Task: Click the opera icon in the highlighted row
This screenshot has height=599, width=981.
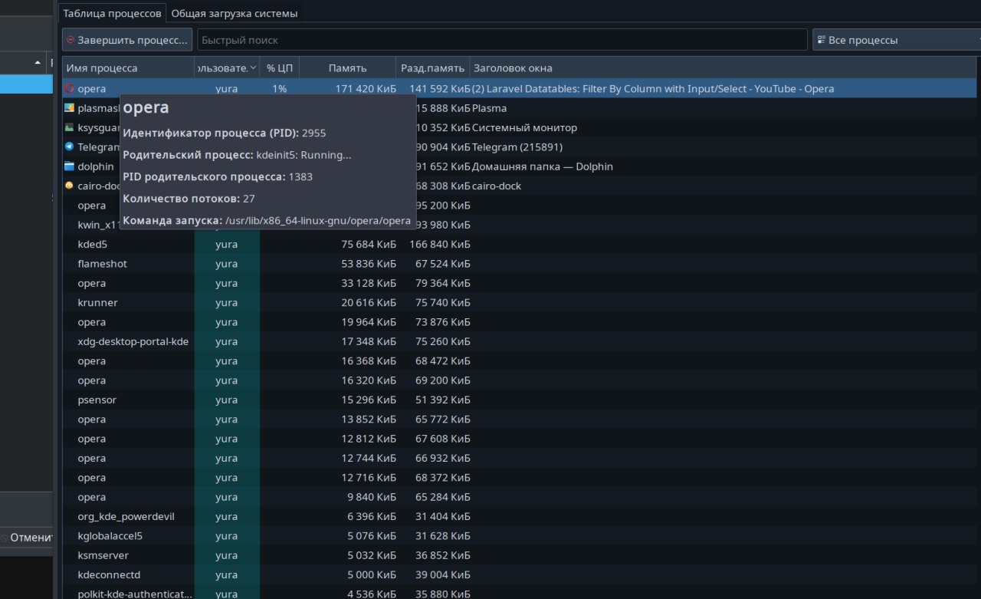Action: pos(69,89)
